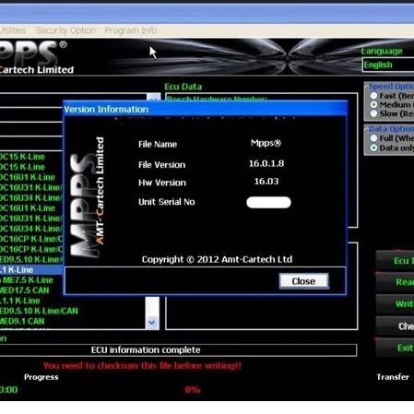Open the Program Info menu
414x414 pixels.
[x=131, y=30]
